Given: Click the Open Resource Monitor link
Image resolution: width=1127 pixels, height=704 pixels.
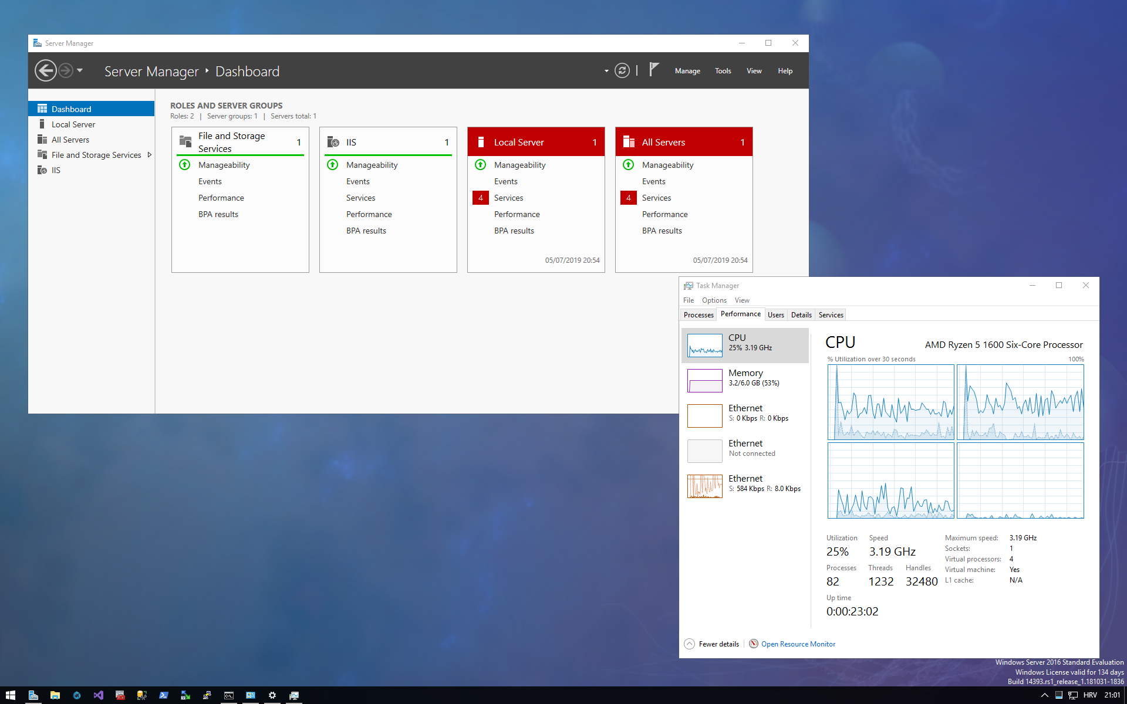Looking at the screenshot, I should tap(798, 644).
